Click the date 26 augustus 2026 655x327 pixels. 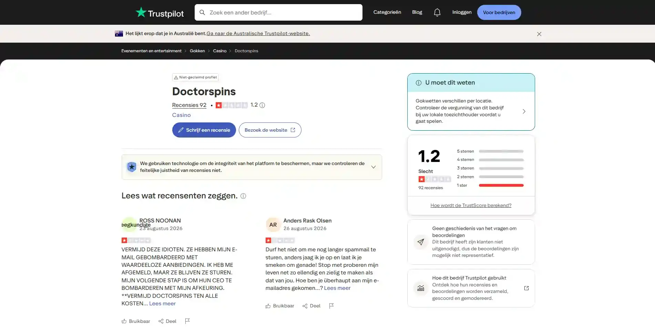click(305, 228)
